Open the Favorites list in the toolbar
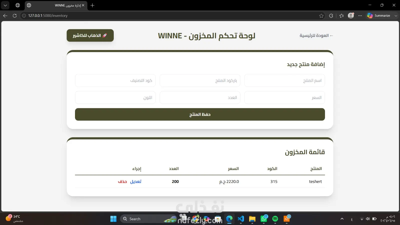 (341, 16)
